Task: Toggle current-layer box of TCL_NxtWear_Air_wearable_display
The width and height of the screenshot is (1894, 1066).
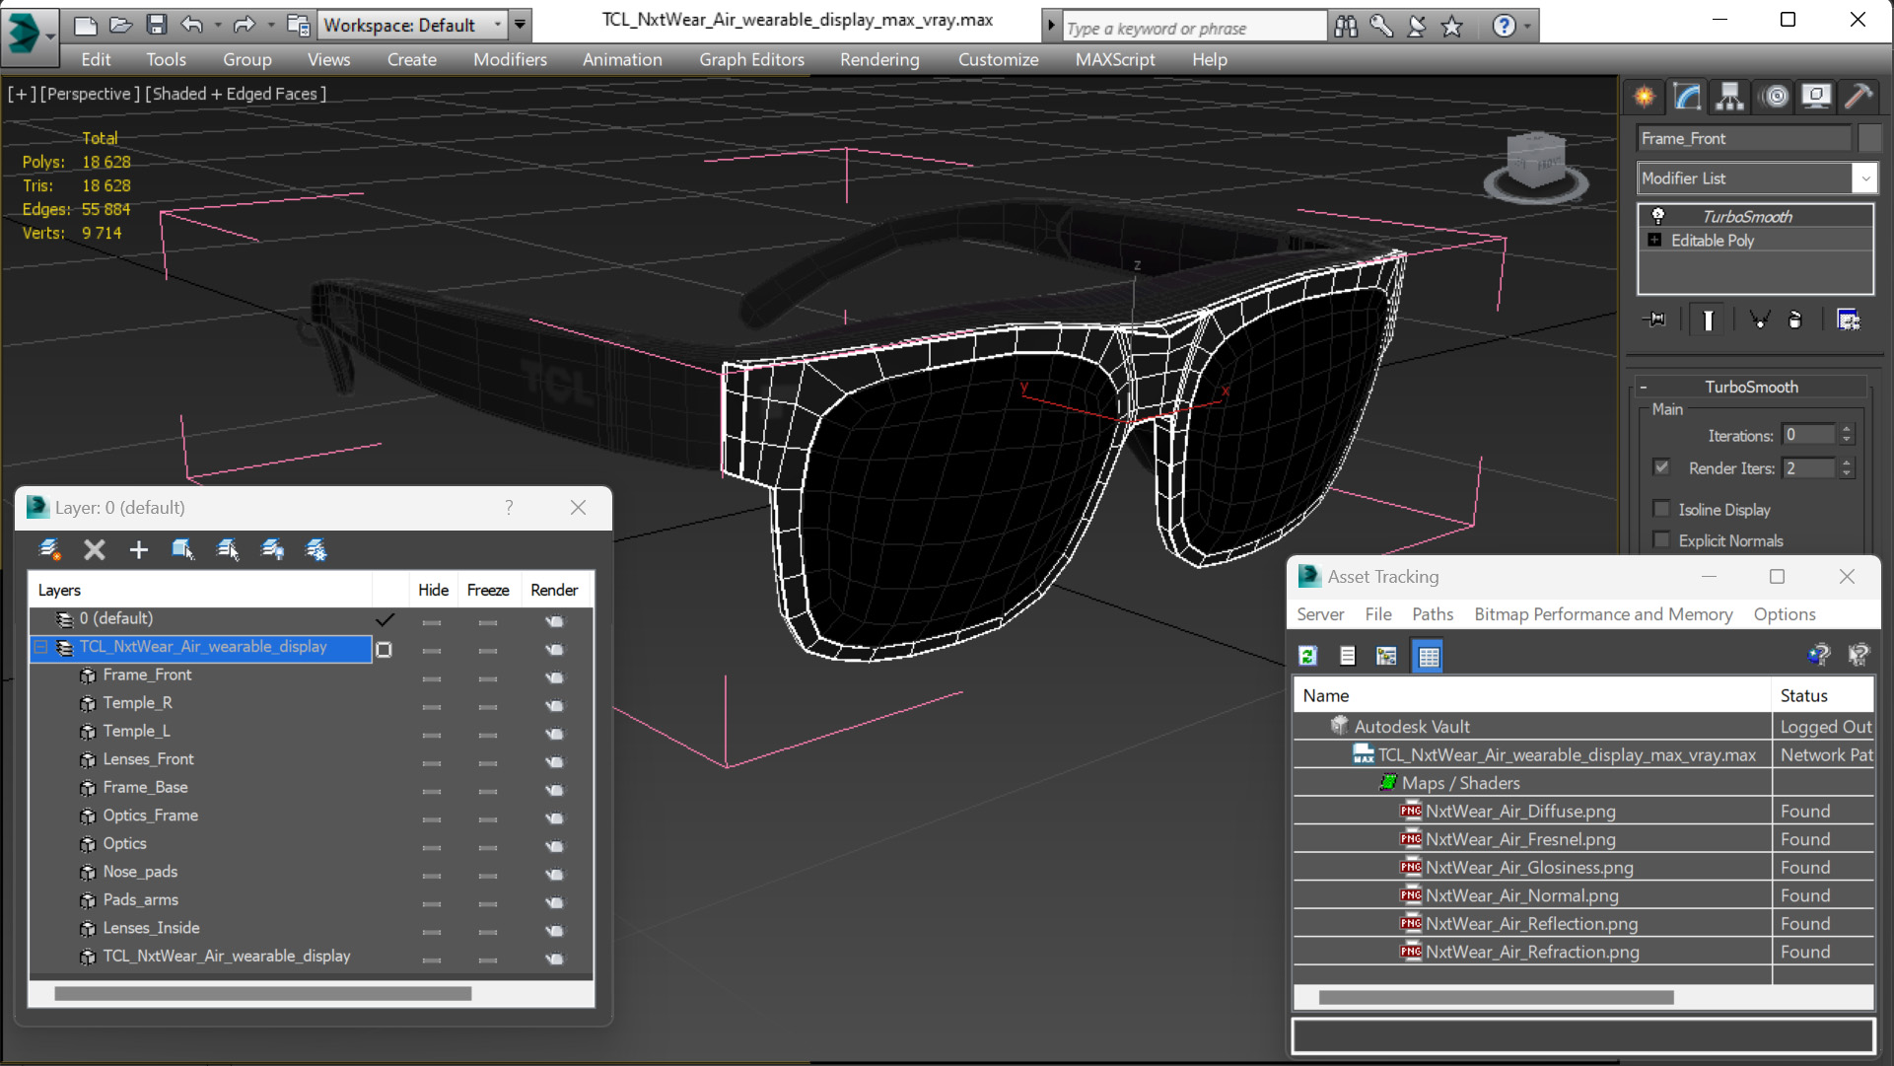Action: coord(385,649)
